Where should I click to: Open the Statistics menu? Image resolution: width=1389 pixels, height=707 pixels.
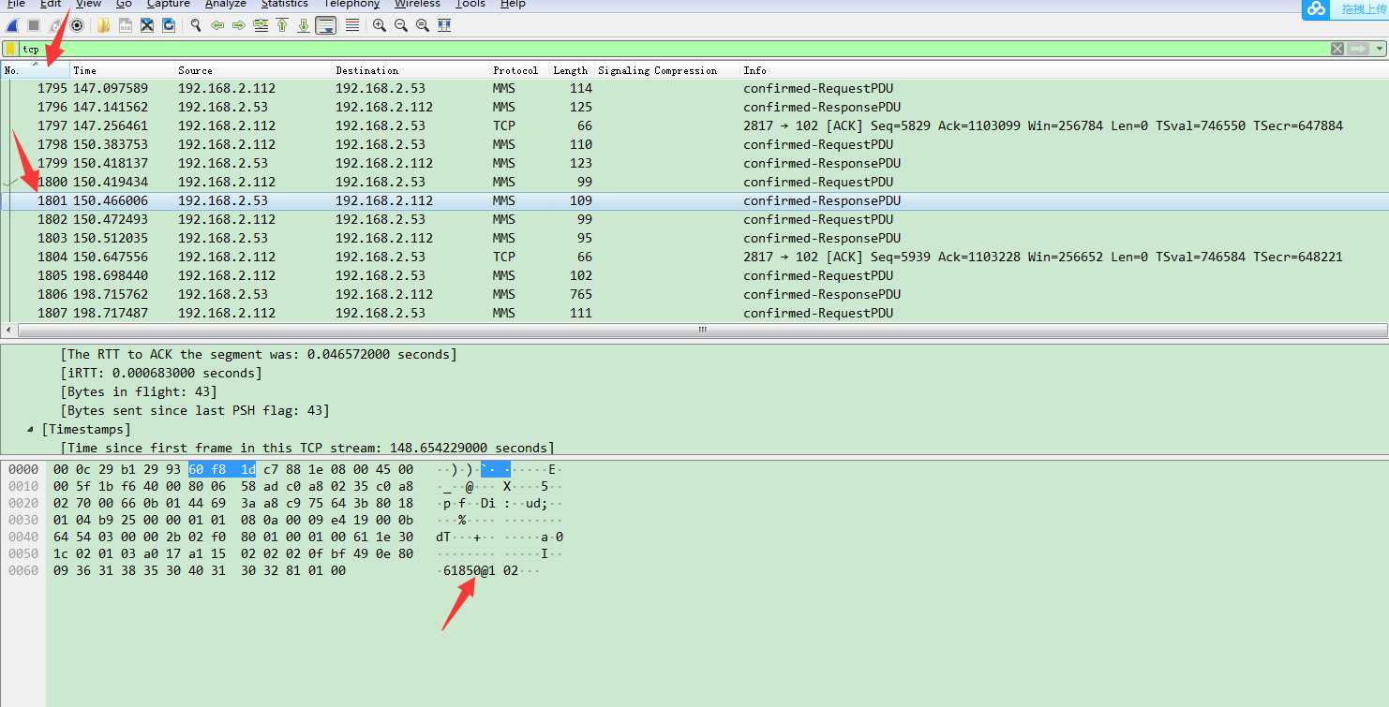click(x=285, y=5)
